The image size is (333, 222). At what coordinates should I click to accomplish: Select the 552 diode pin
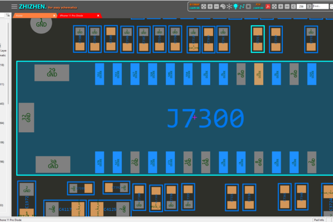[x=100, y=74]
